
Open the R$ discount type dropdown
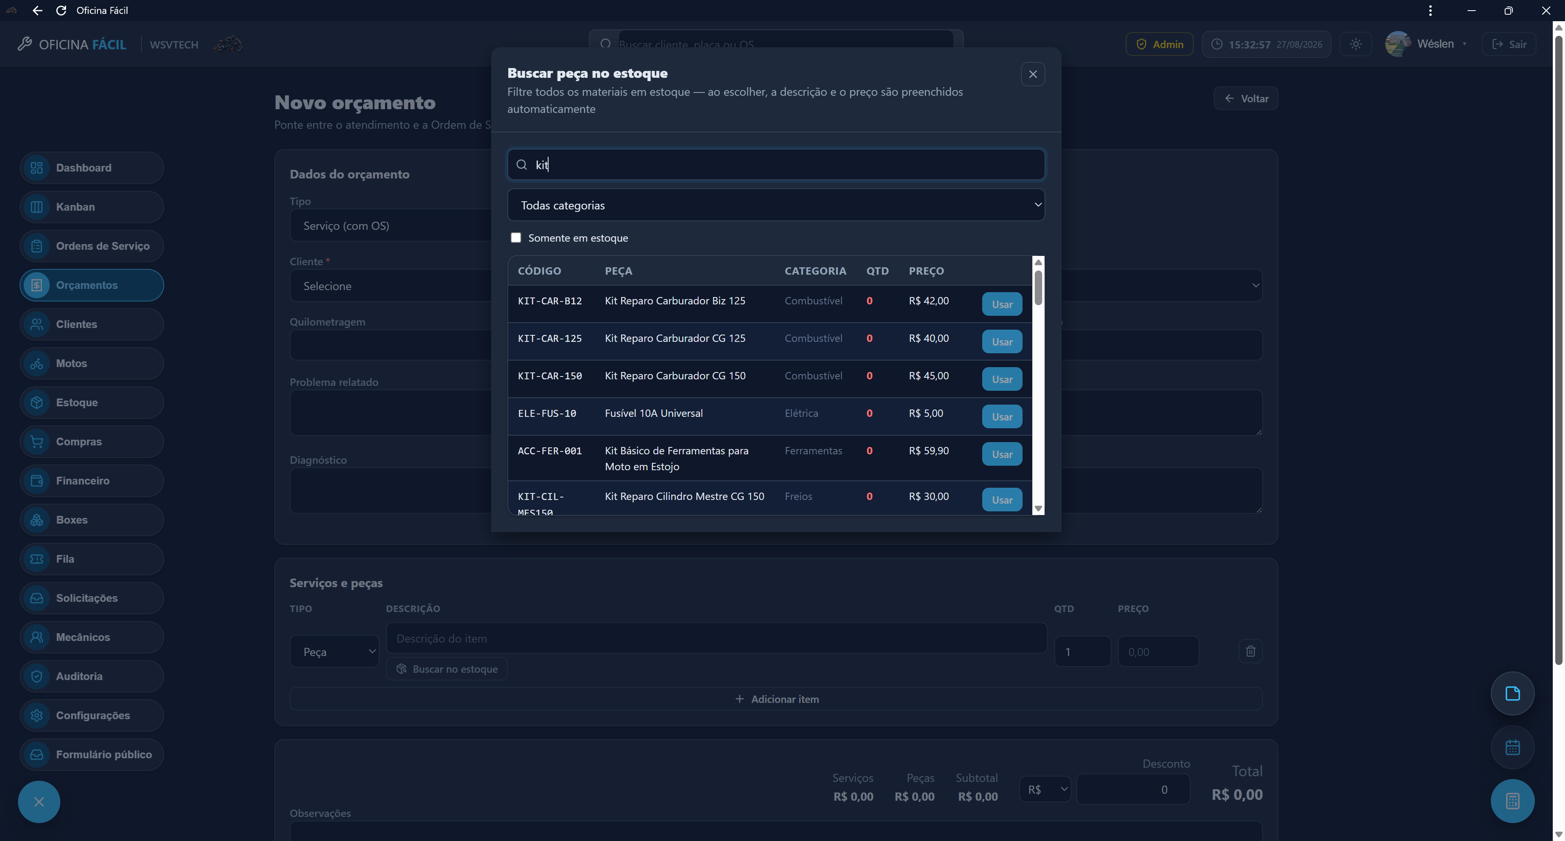(x=1045, y=789)
